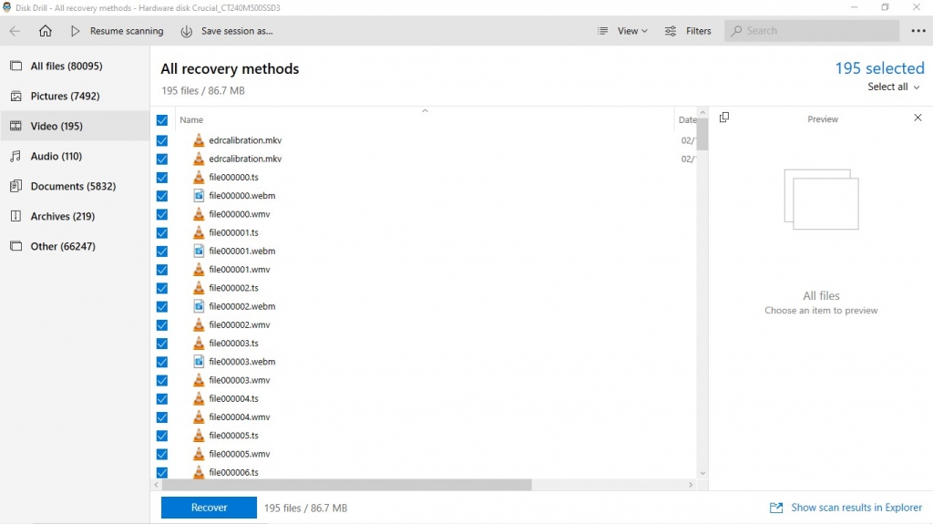The width and height of the screenshot is (933, 524).
Task: Click the horizontal scrollbar right arrow
Action: (691, 485)
